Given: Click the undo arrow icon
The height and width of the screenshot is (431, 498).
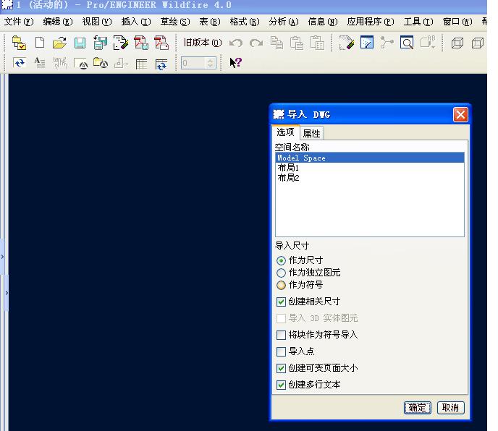Looking at the screenshot, I should [236, 43].
